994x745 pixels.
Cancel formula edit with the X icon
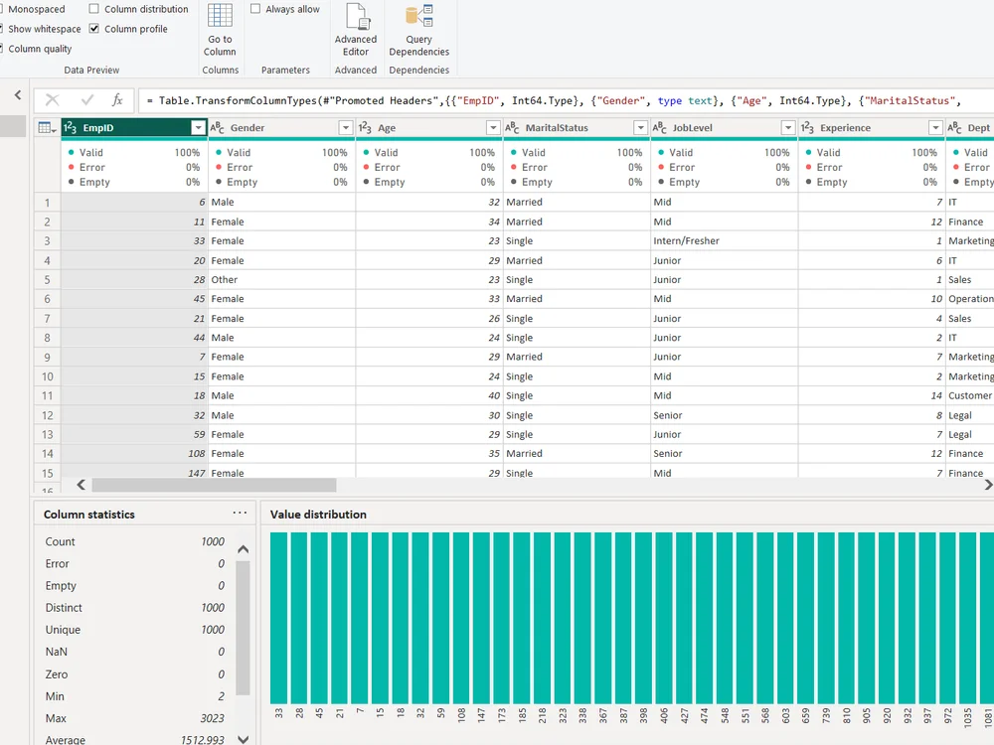point(53,100)
